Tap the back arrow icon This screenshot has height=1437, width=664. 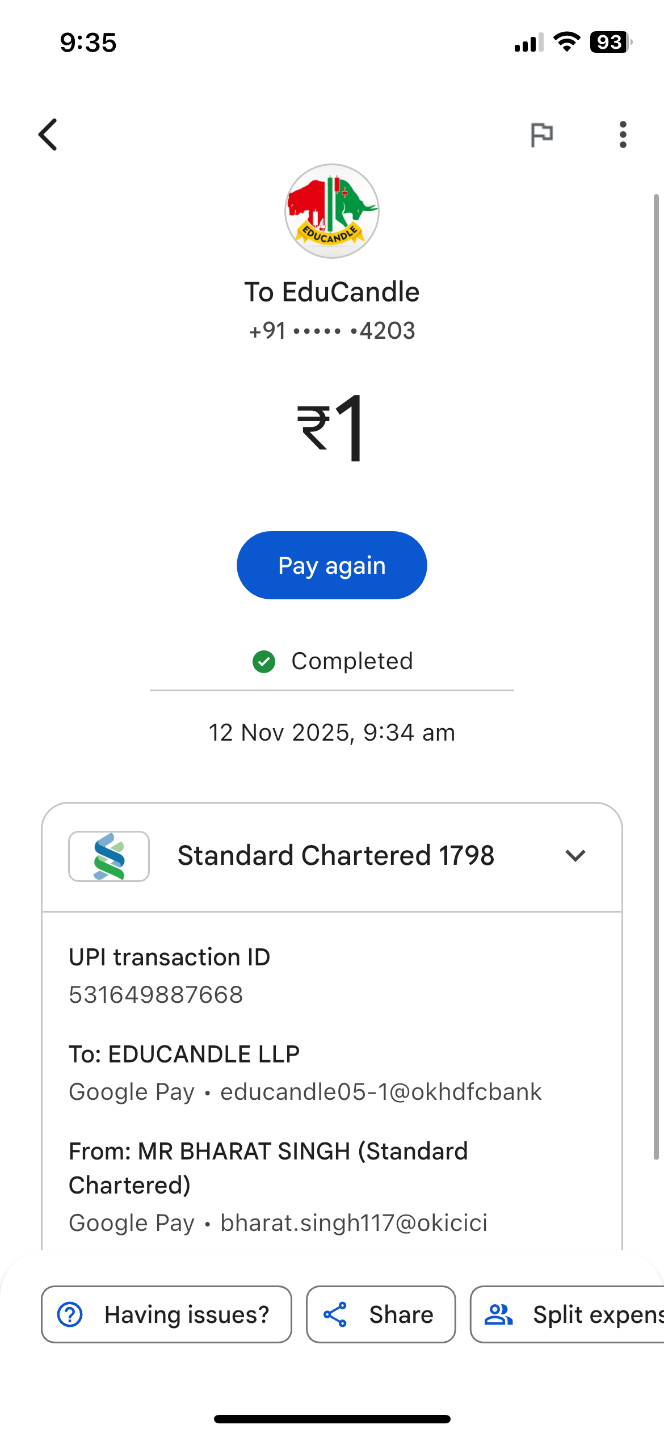point(48,135)
